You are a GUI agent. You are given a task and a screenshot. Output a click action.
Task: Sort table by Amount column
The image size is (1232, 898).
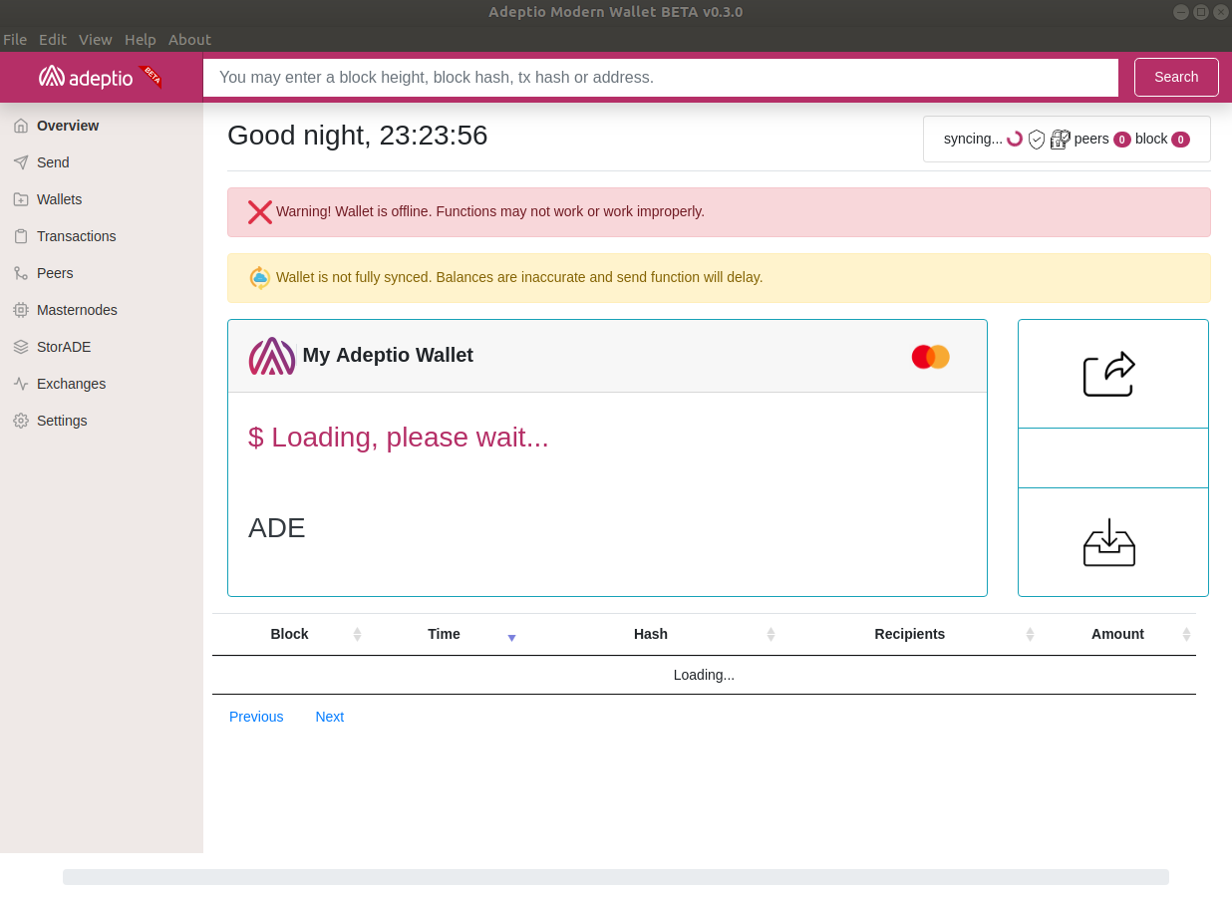click(x=1117, y=634)
